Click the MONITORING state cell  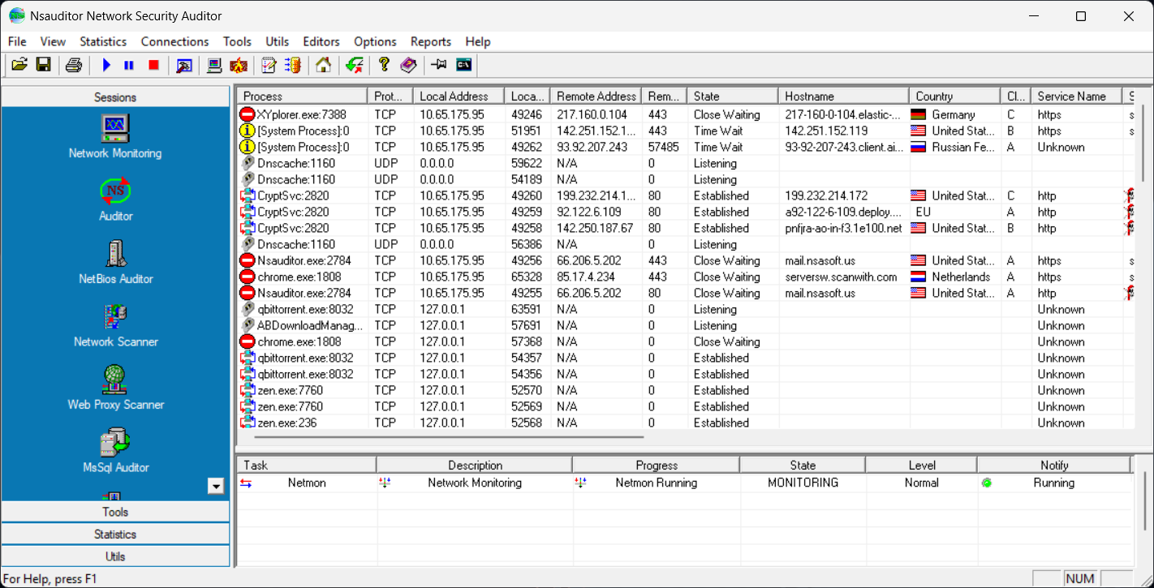803,483
